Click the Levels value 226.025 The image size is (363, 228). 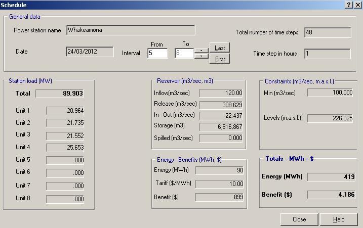(330, 118)
